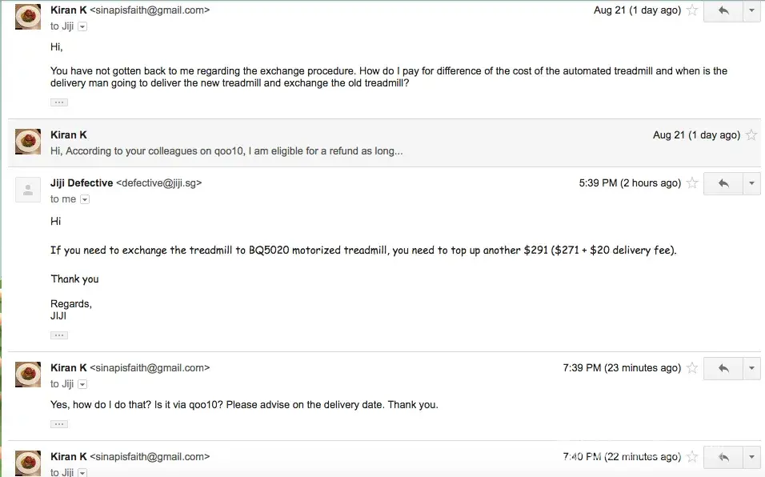Reply to Jiji Defective's 5:39 PM message
The height and width of the screenshot is (477, 765).
click(x=723, y=184)
